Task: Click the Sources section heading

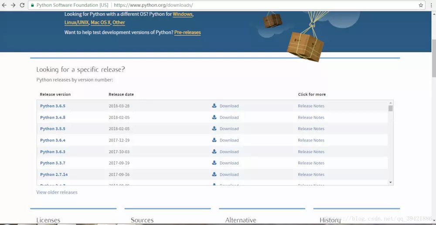Action: 142,220
